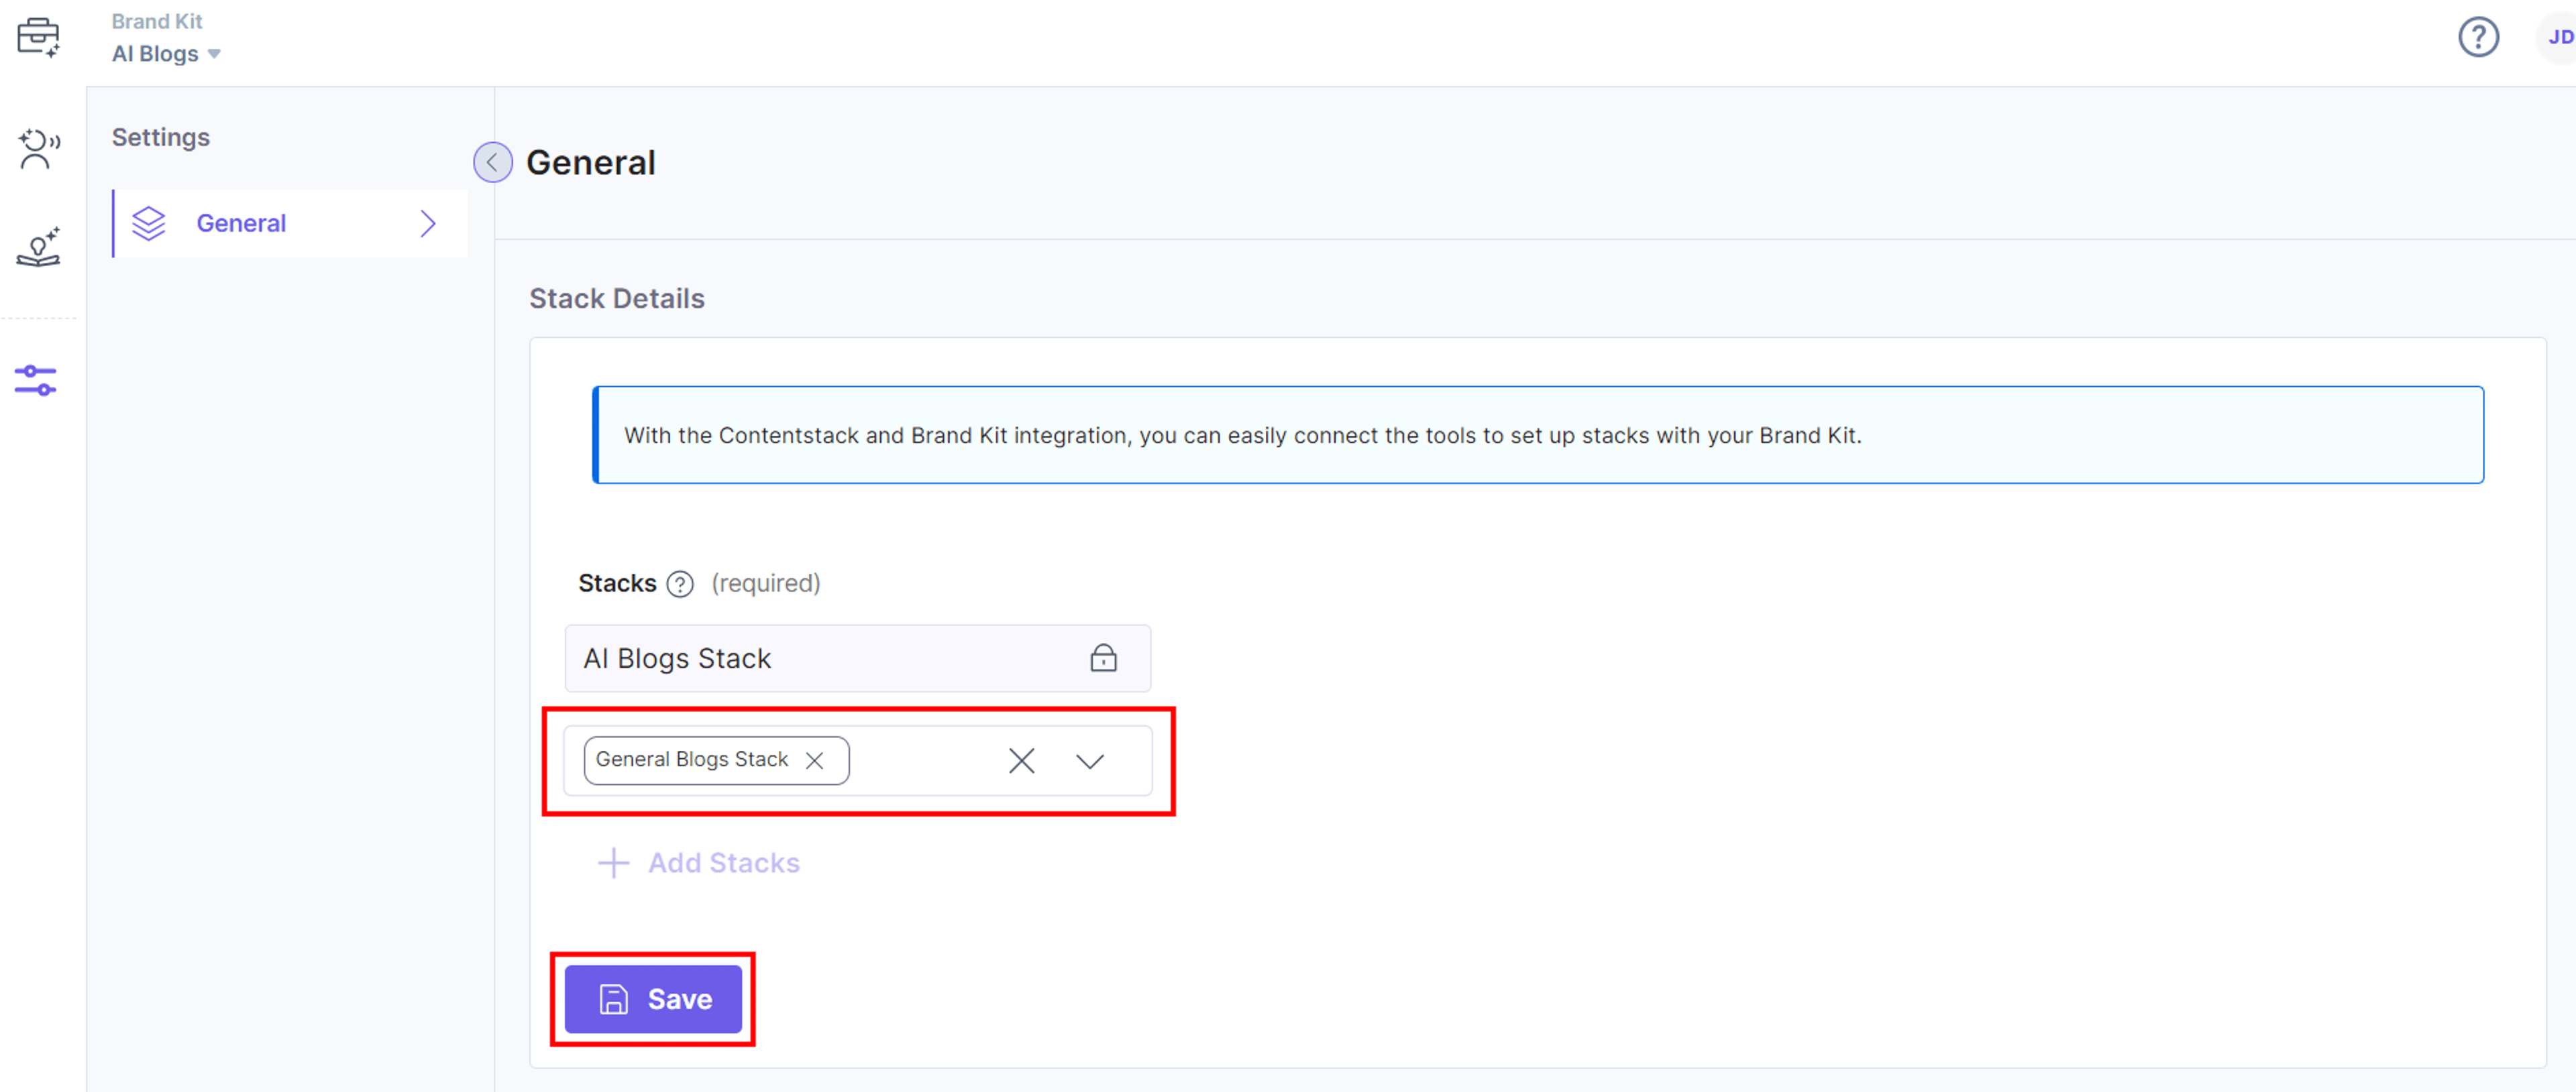Click the Stacks info tooltip icon
Image resolution: width=2576 pixels, height=1092 pixels.
tap(680, 583)
